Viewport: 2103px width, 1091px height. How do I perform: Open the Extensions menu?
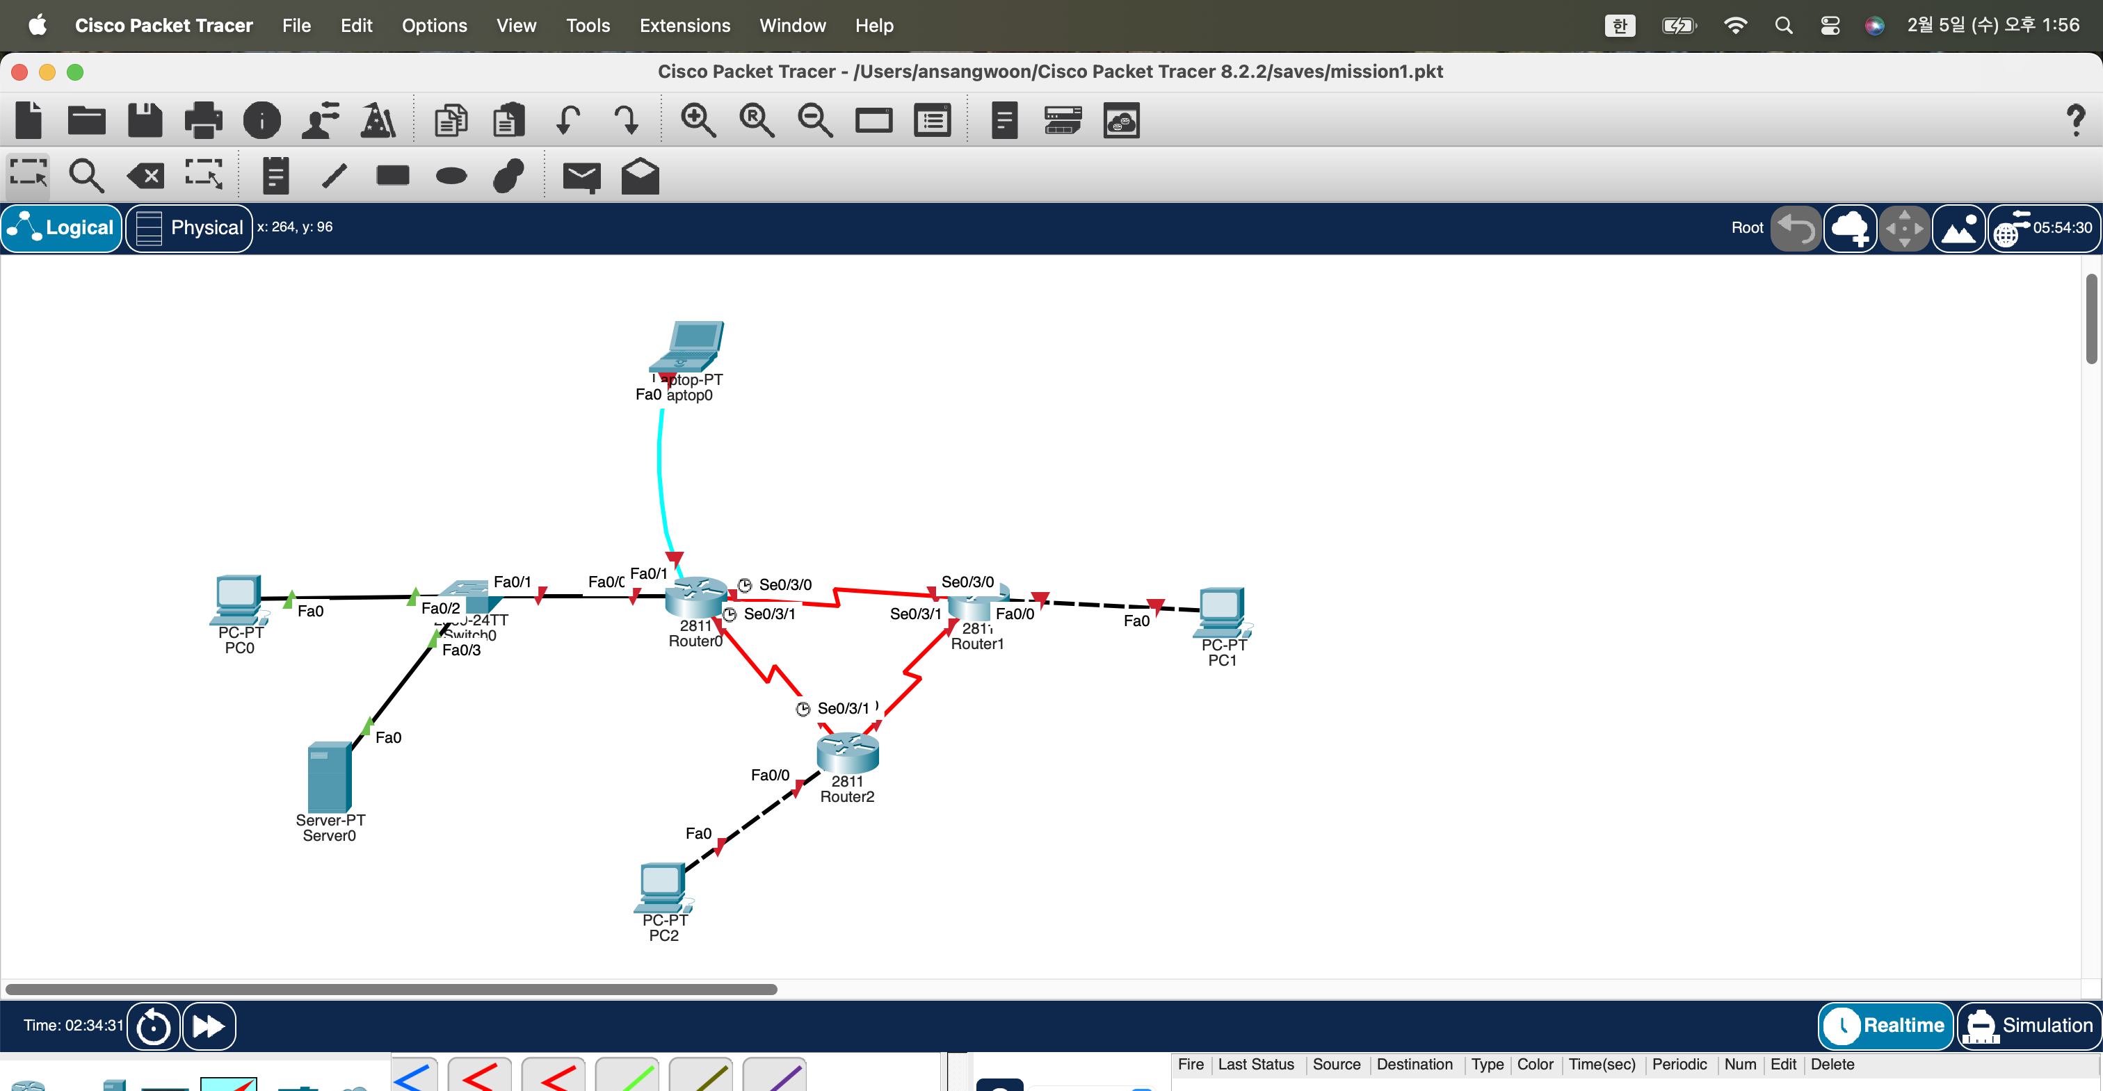pos(684,25)
